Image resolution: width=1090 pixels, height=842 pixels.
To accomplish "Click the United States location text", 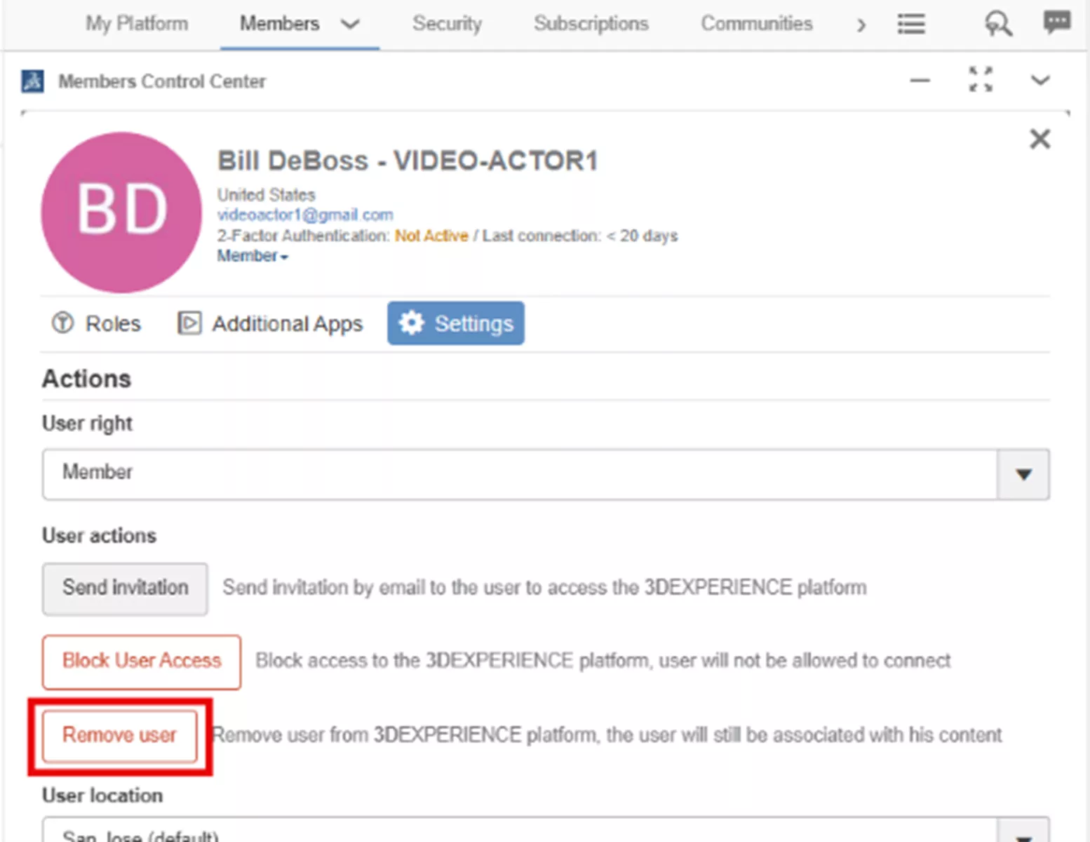I will [x=266, y=194].
